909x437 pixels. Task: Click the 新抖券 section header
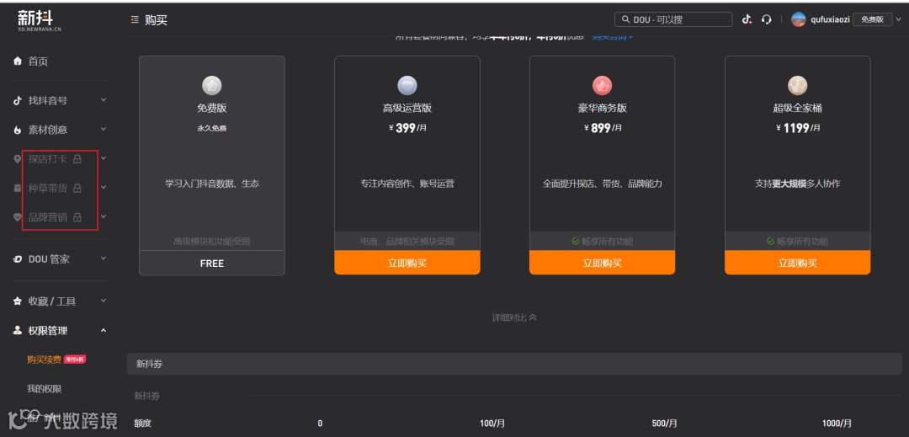(514, 364)
